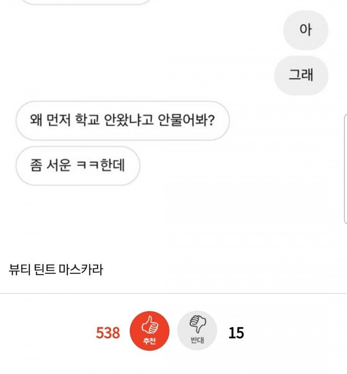Image resolution: width=347 pixels, height=374 pixels.
Task: Select the gray "아" chat bubble
Action: 305,31
